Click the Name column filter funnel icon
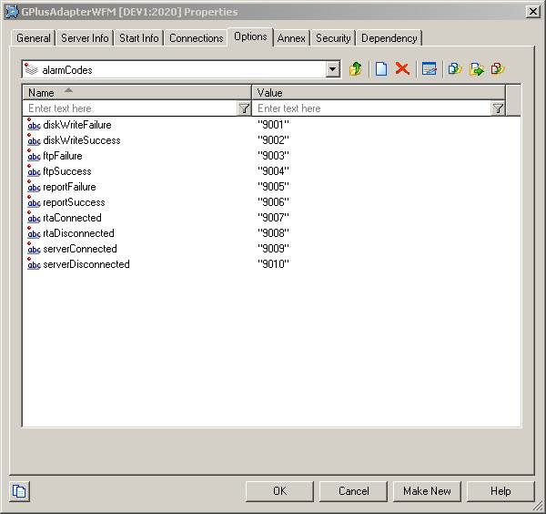 coord(244,108)
